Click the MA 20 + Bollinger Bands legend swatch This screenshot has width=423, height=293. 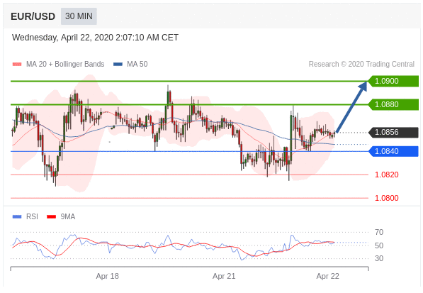coord(17,65)
